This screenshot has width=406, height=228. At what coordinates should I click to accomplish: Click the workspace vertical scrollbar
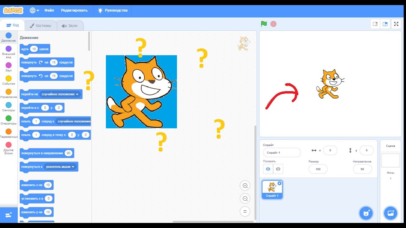click(255, 173)
